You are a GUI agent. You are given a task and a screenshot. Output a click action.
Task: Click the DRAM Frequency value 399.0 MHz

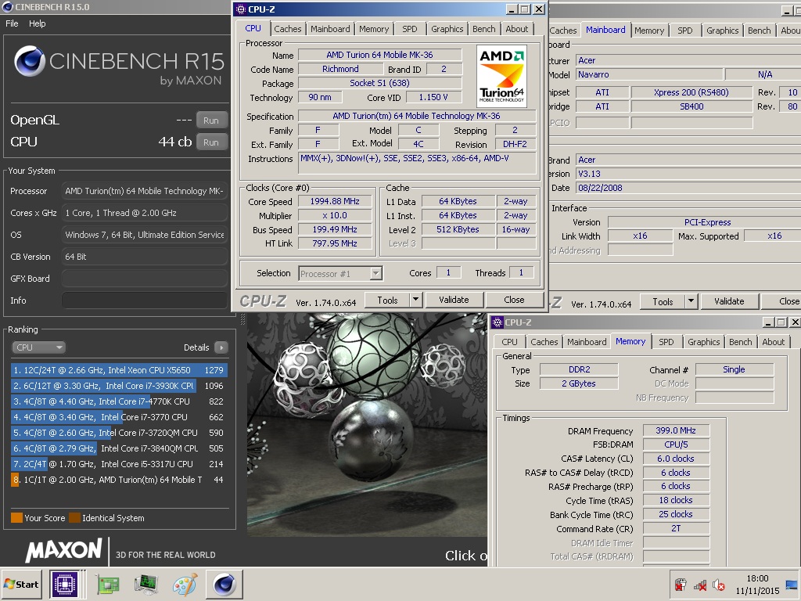(675, 431)
